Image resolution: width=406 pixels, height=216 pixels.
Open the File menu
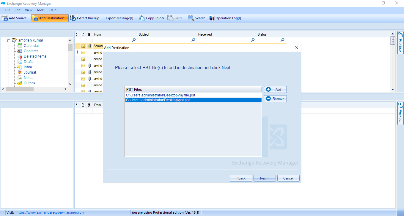click(7, 10)
